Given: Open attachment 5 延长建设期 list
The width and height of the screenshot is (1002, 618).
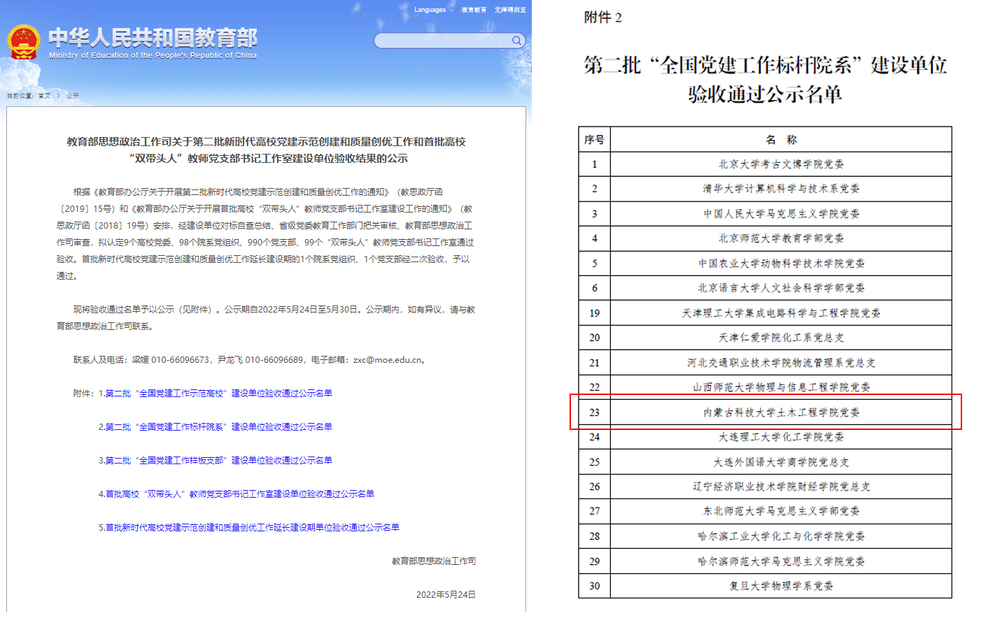Looking at the screenshot, I should 252,528.
